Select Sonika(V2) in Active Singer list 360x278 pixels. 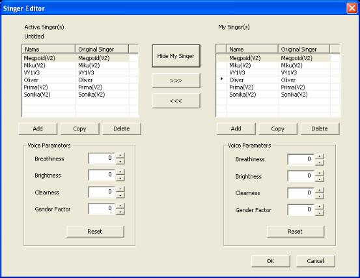pyautogui.click(x=76, y=95)
